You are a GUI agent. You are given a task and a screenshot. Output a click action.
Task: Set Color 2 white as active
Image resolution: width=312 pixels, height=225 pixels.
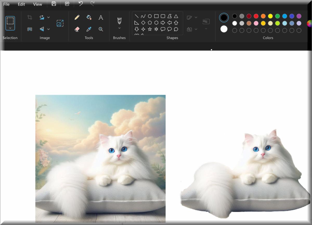[x=224, y=29]
